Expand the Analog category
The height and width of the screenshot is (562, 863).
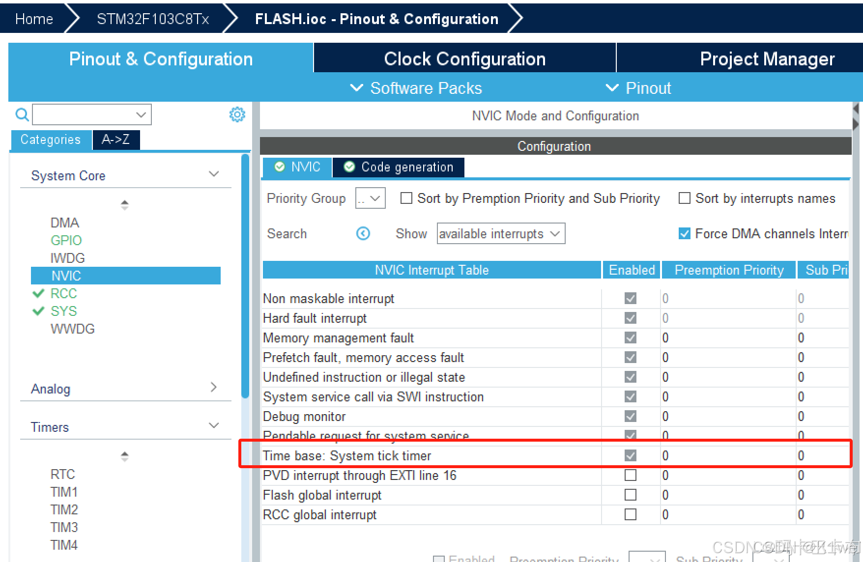214,387
